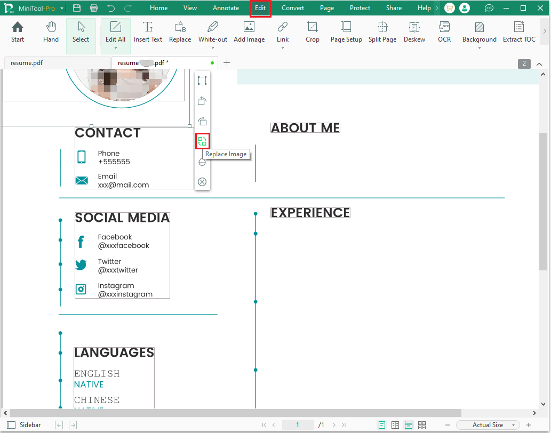Collapse the ribbon with chevron
This screenshot has height=433, width=551.
coord(539,64)
